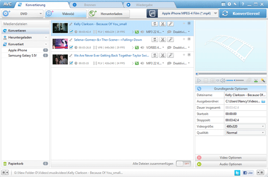Click Facebook Like button
Screen dimensions: 268x177
click(x=247, y=173)
